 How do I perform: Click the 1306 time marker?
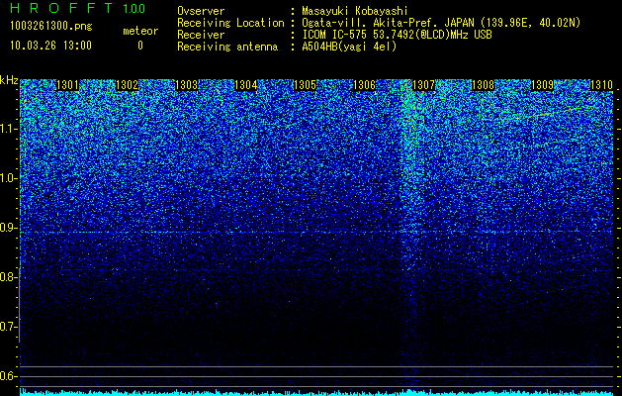tap(364, 85)
